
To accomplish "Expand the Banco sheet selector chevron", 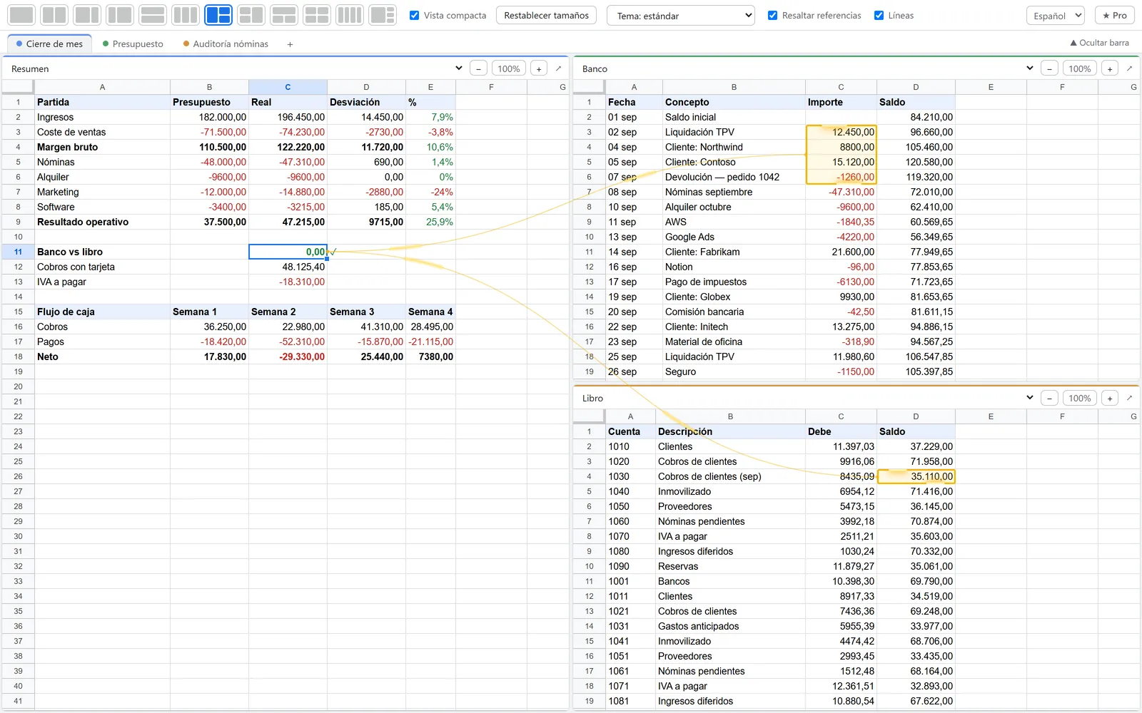I will [x=1029, y=68].
